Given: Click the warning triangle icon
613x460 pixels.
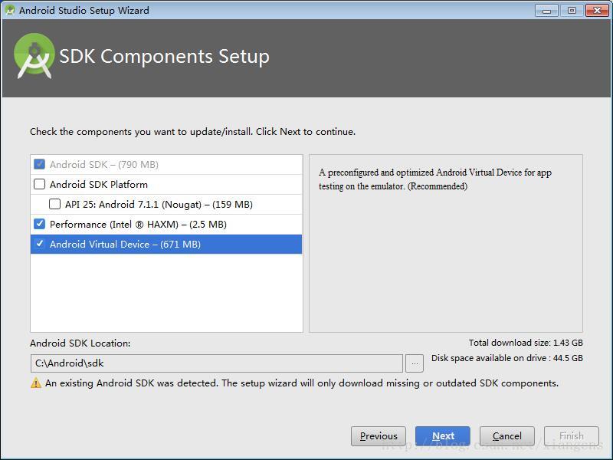Looking at the screenshot, I should (x=36, y=383).
